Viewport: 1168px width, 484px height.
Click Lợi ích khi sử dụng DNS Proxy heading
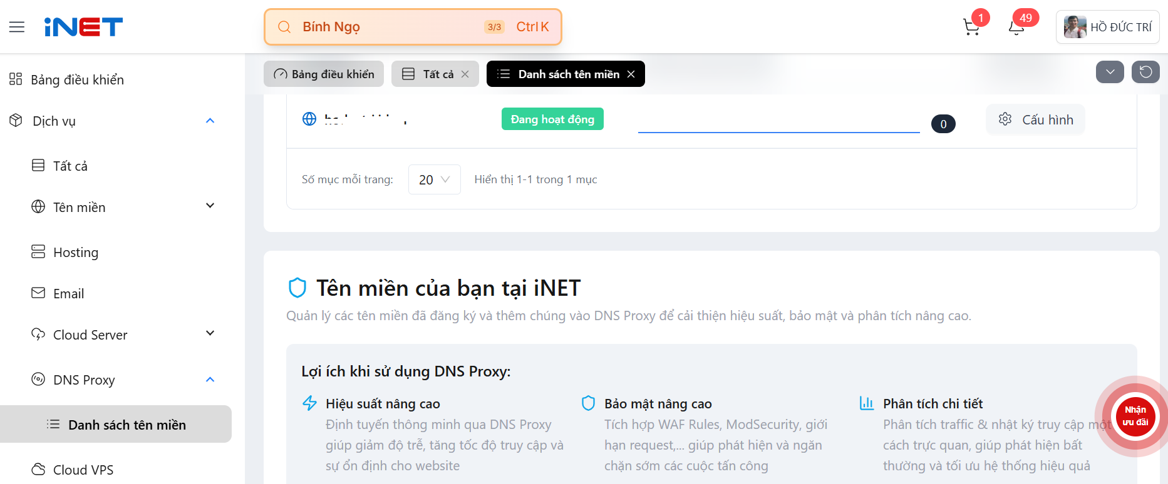click(x=406, y=371)
